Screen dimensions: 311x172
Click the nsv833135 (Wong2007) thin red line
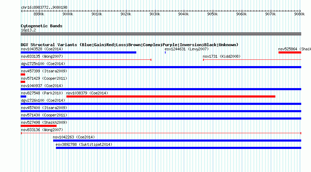click(86, 60)
